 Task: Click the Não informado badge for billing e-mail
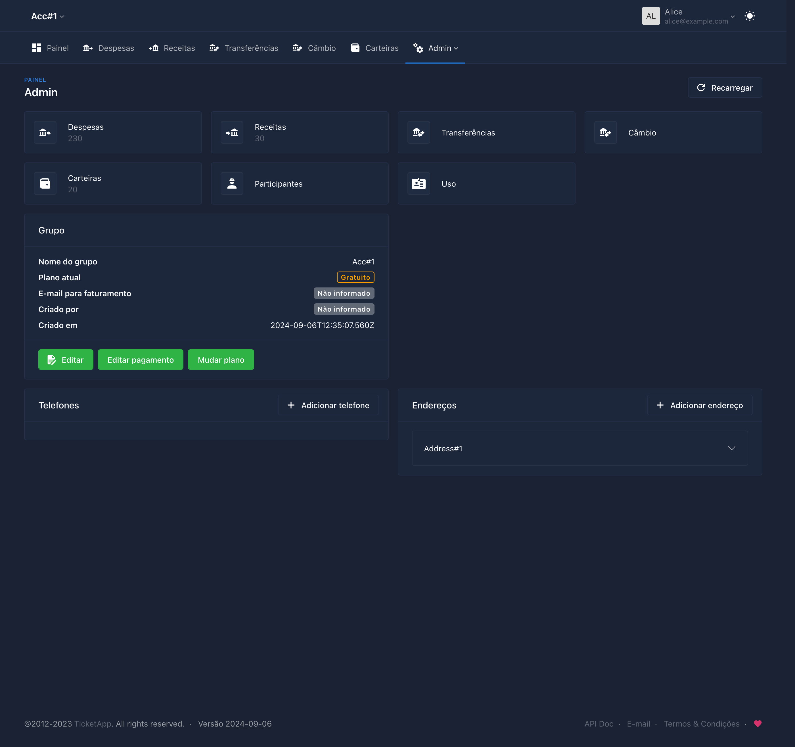[344, 293]
